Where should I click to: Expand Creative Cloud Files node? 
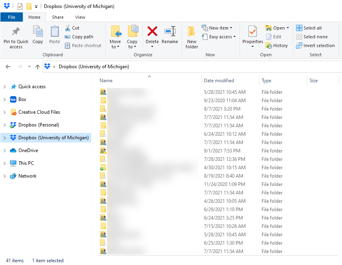point(4,112)
